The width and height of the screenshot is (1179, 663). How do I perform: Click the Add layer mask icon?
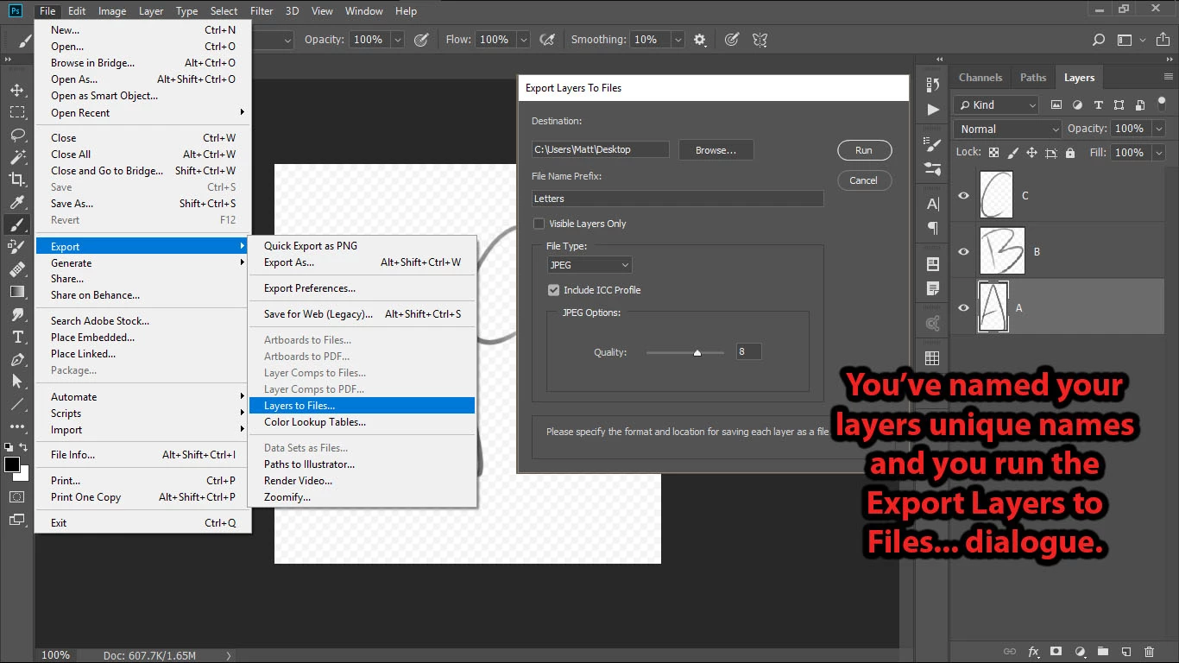tap(1056, 652)
